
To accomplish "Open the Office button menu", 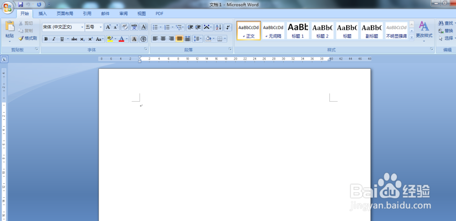I will pos(8,7).
